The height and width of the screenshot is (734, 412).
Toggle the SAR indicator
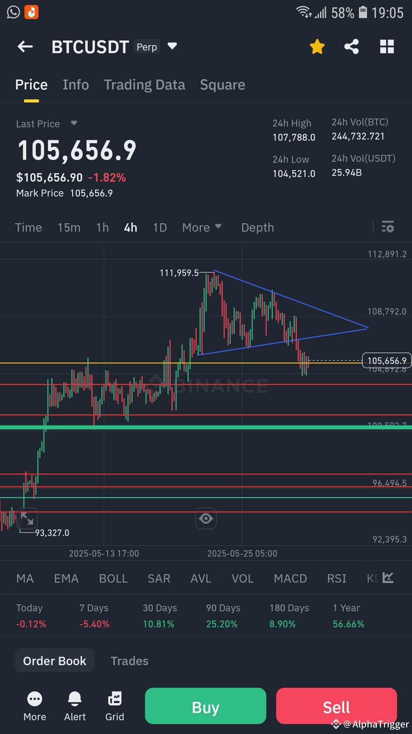159,578
